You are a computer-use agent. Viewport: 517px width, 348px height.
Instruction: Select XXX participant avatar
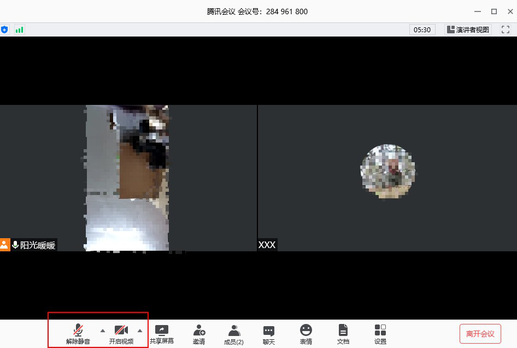(388, 172)
